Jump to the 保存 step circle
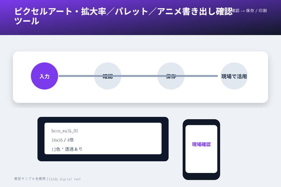This screenshot has width=281, height=187. (x=171, y=76)
